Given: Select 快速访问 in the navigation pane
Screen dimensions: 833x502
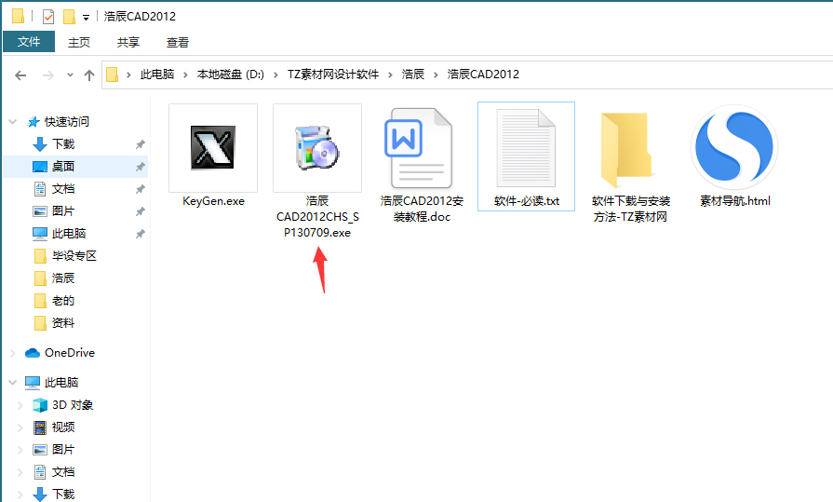Looking at the screenshot, I should [x=66, y=122].
